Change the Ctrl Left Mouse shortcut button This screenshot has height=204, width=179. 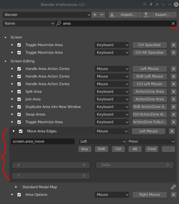click(150, 84)
